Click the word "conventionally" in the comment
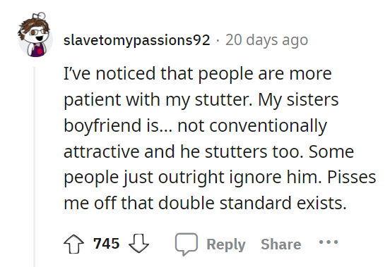This screenshot has width=390, height=267. 268,126
